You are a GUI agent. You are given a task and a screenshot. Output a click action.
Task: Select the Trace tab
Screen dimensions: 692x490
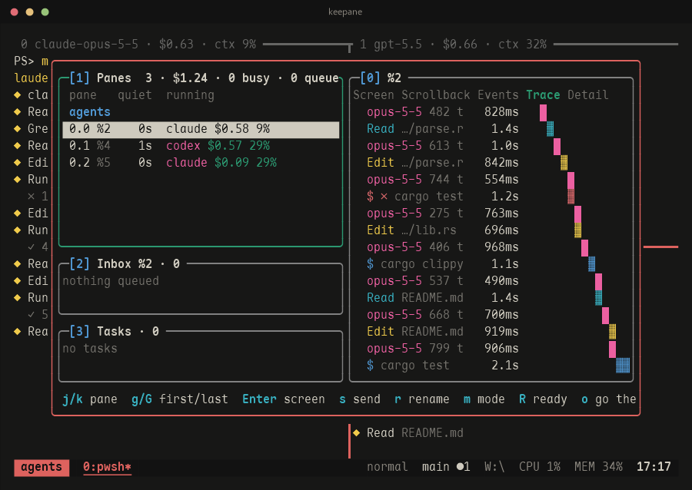point(543,94)
